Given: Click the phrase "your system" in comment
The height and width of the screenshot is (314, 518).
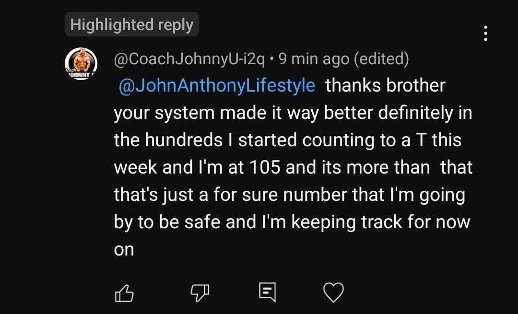Looking at the screenshot, I should click(164, 113).
